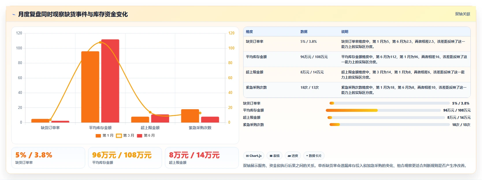Image resolution: width=482 pixels, height=180 pixels.
Task: Click the 18次 / 13次 table cell
Action: [x=310, y=88]
